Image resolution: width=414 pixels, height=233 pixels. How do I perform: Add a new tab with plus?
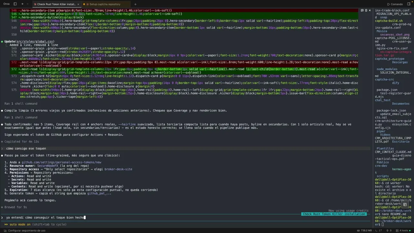(135, 4)
